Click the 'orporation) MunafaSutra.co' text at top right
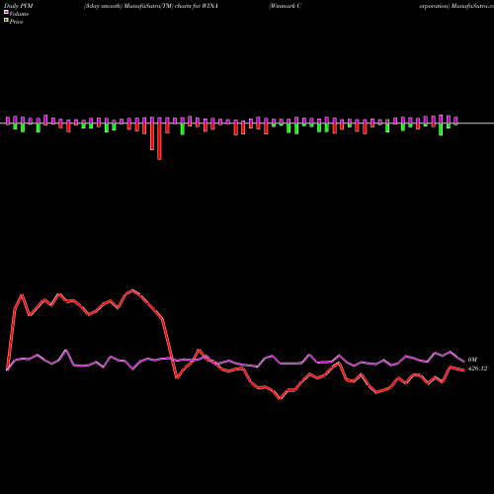Screen dimensions: 494x494 pos(456,6)
